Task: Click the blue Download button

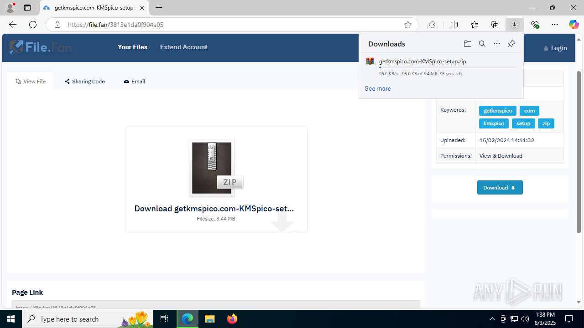Action: coord(500,188)
